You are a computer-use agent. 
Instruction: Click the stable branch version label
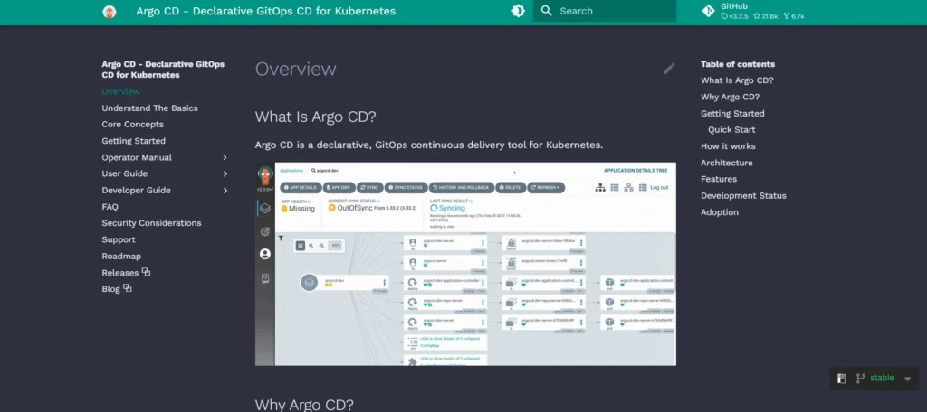point(882,378)
